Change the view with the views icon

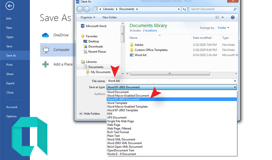(x=217, y=17)
